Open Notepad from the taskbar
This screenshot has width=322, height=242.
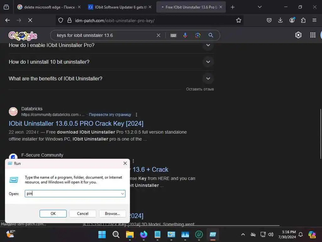click(x=157, y=234)
